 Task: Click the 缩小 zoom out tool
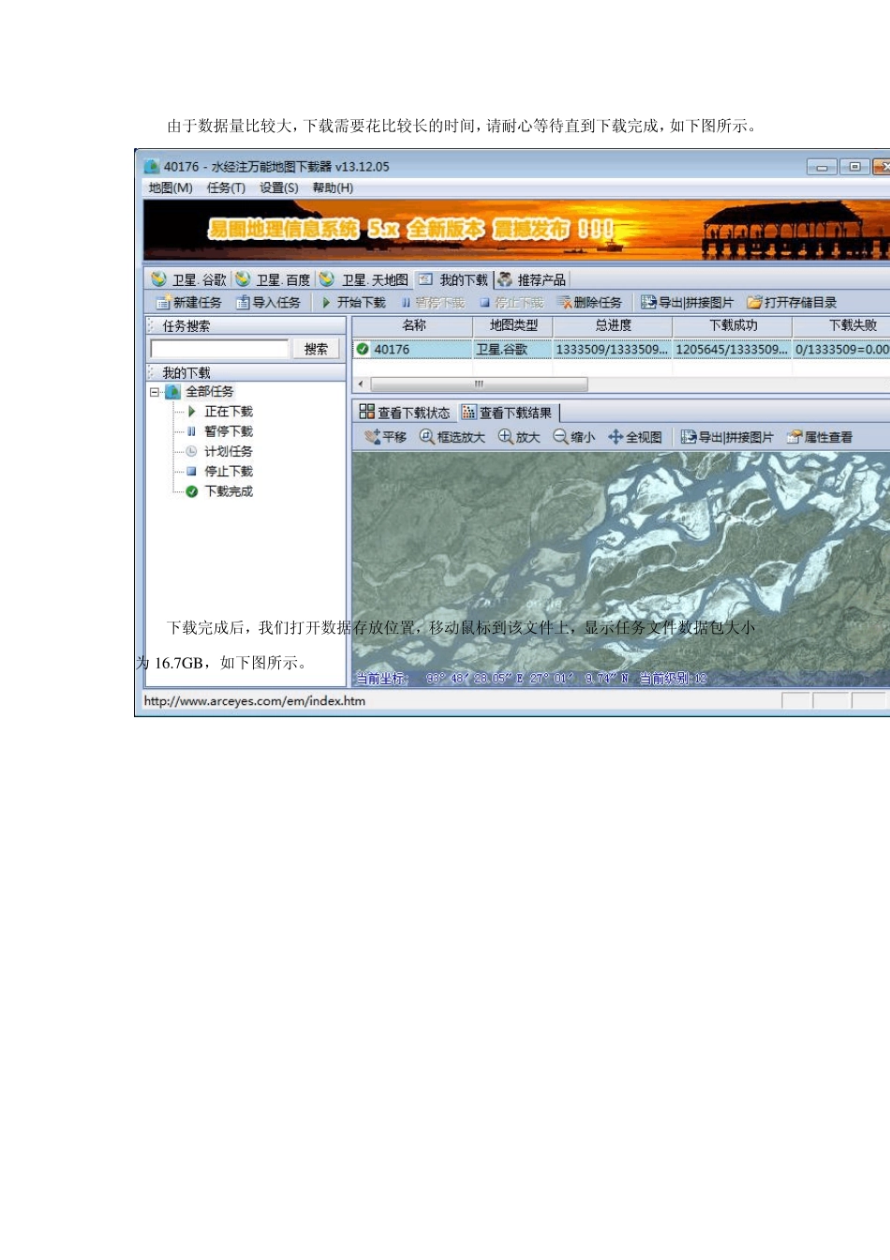574,437
